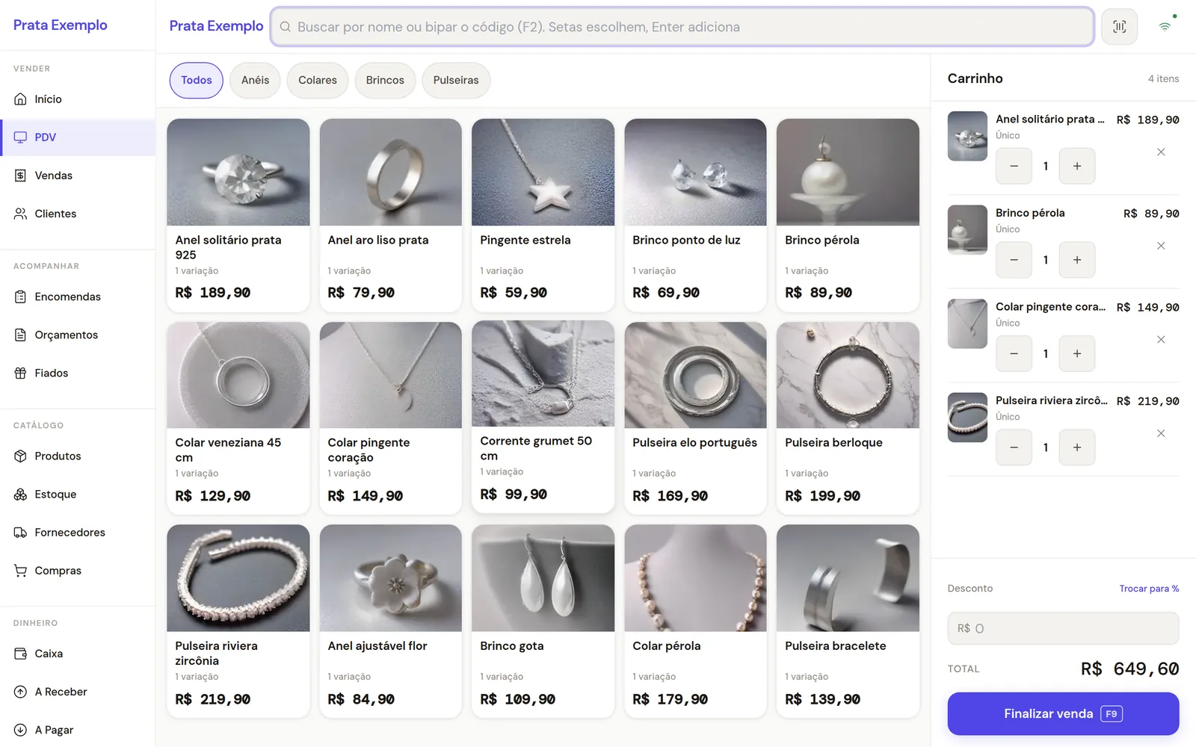The image size is (1196, 747).
Task: Select the Todos category filter
Action: tap(197, 80)
